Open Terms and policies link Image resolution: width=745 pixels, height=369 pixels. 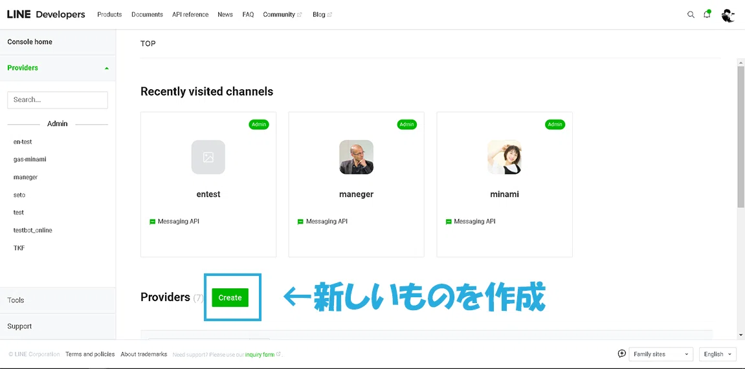(90, 354)
